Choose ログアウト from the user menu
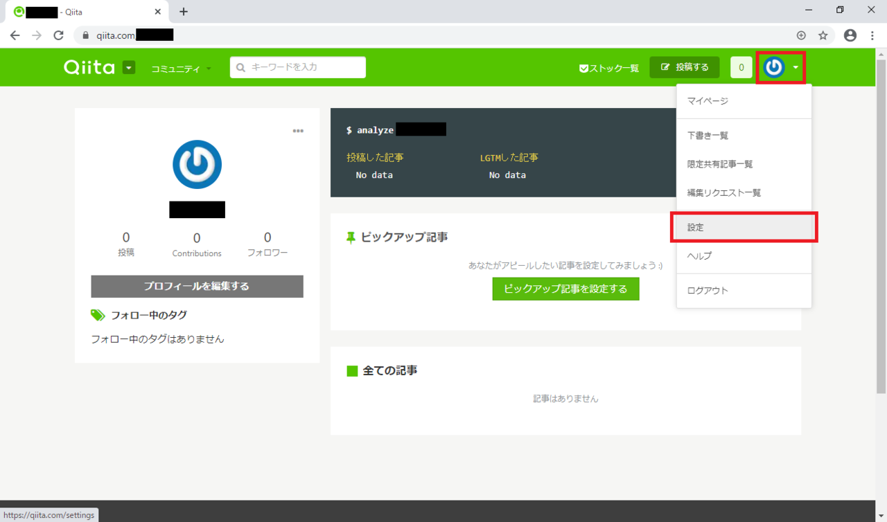887x522 pixels. 744,290
